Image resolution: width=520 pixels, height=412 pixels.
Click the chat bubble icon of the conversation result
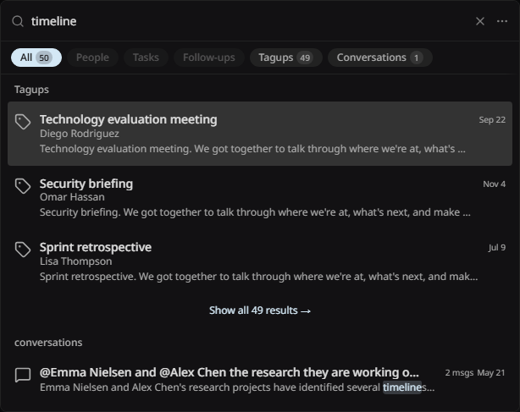(23, 376)
